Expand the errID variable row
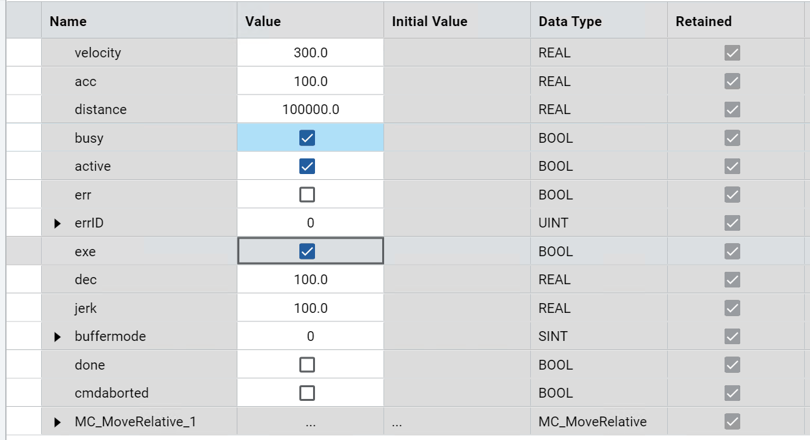The width and height of the screenshot is (810, 440). (x=57, y=224)
